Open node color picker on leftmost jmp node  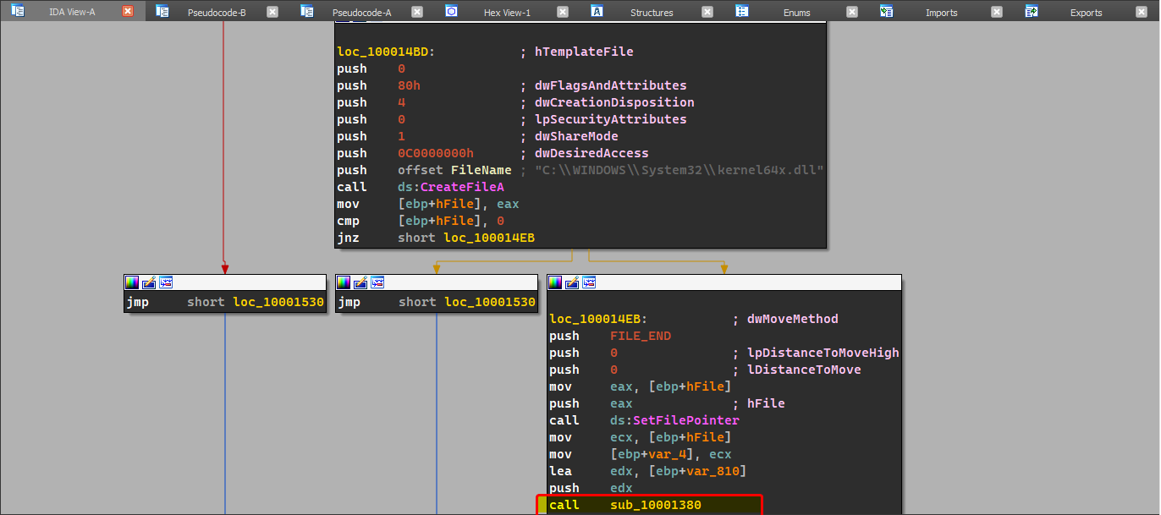132,282
